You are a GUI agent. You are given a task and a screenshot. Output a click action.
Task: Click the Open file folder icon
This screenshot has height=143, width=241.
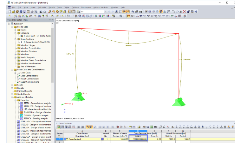click(x=13, y=11)
